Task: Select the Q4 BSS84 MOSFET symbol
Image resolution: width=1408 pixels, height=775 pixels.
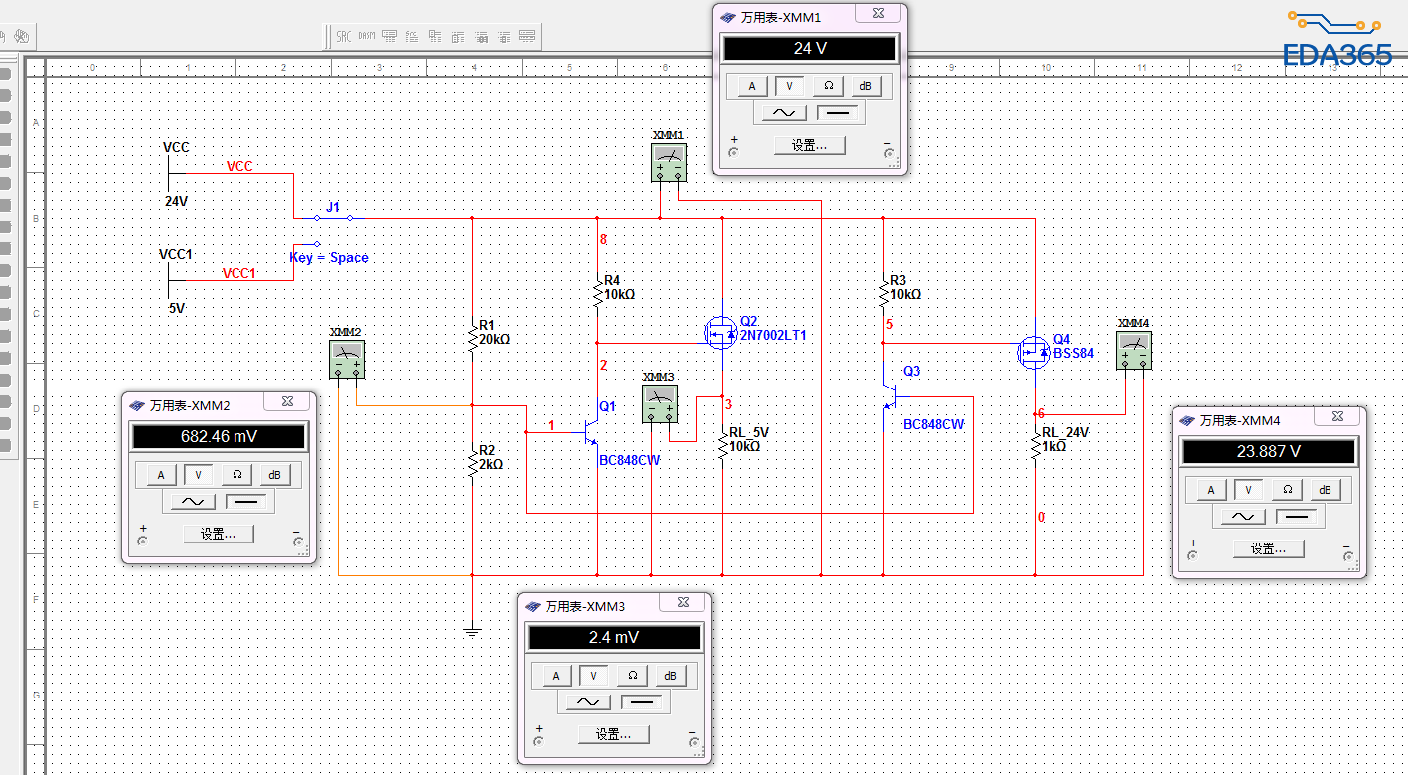Action: click(1033, 352)
